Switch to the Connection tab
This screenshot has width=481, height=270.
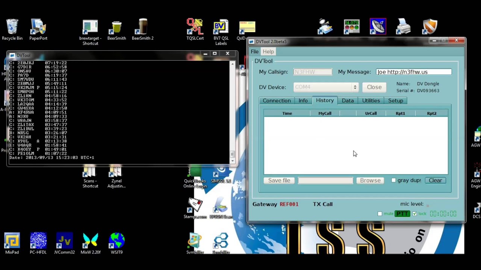point(277,100)
